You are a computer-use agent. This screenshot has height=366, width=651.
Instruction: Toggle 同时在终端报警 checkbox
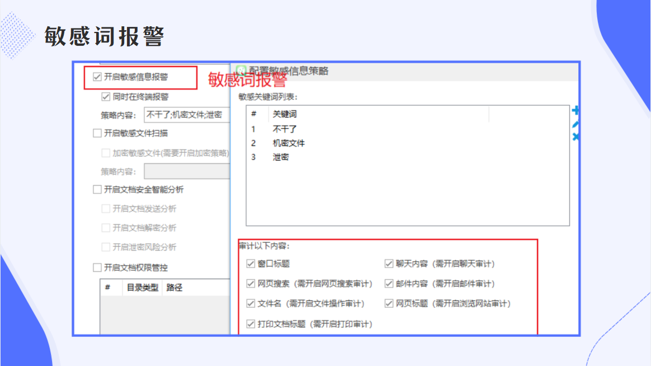(x=106, y=97)
